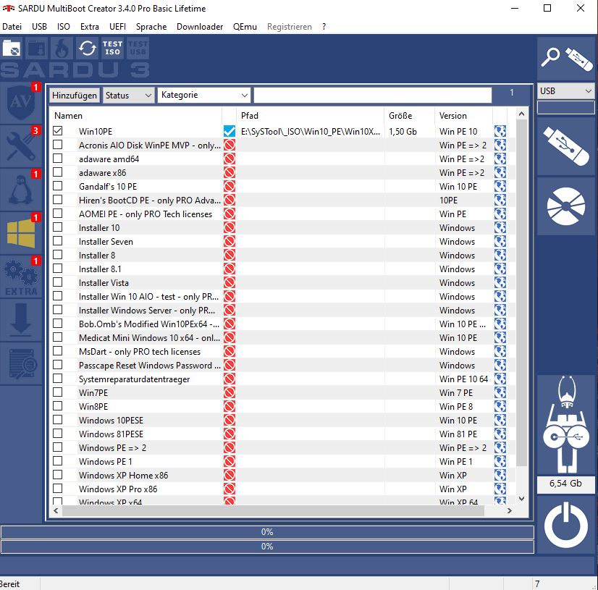Viewport: 598px width, 590px height.
Task: Sort by Pfad column header
Action: pyautogui.click(x=311, y=116)
